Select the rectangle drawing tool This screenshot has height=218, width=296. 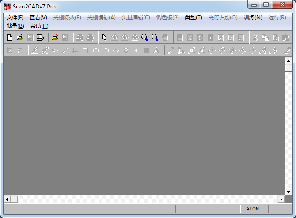pos(85,51)
